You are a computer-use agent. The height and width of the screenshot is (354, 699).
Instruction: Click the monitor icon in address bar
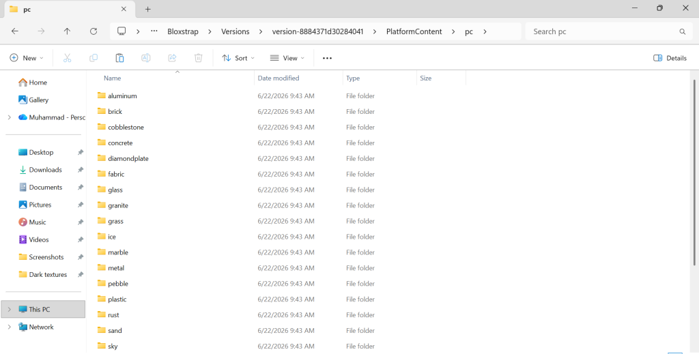pos(122,31)
